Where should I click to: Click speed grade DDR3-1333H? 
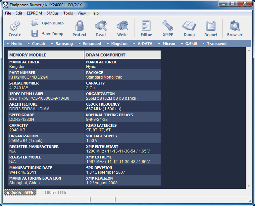tap(22, 120)
